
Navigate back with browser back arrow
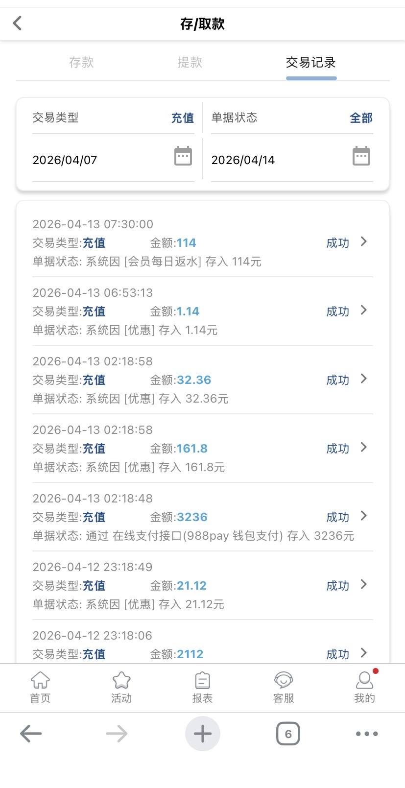pyautogui.click(x=31, y=734)
